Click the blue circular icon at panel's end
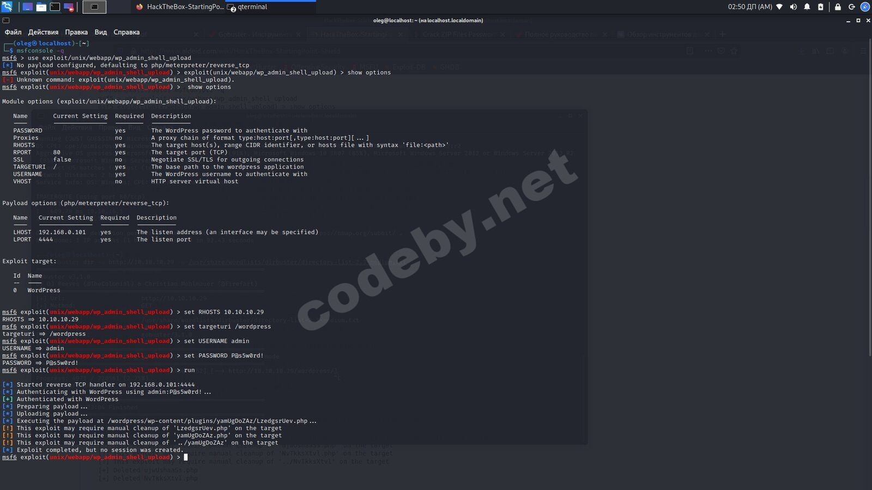This screenshot has height=490, width=872. tap(864, 7)
